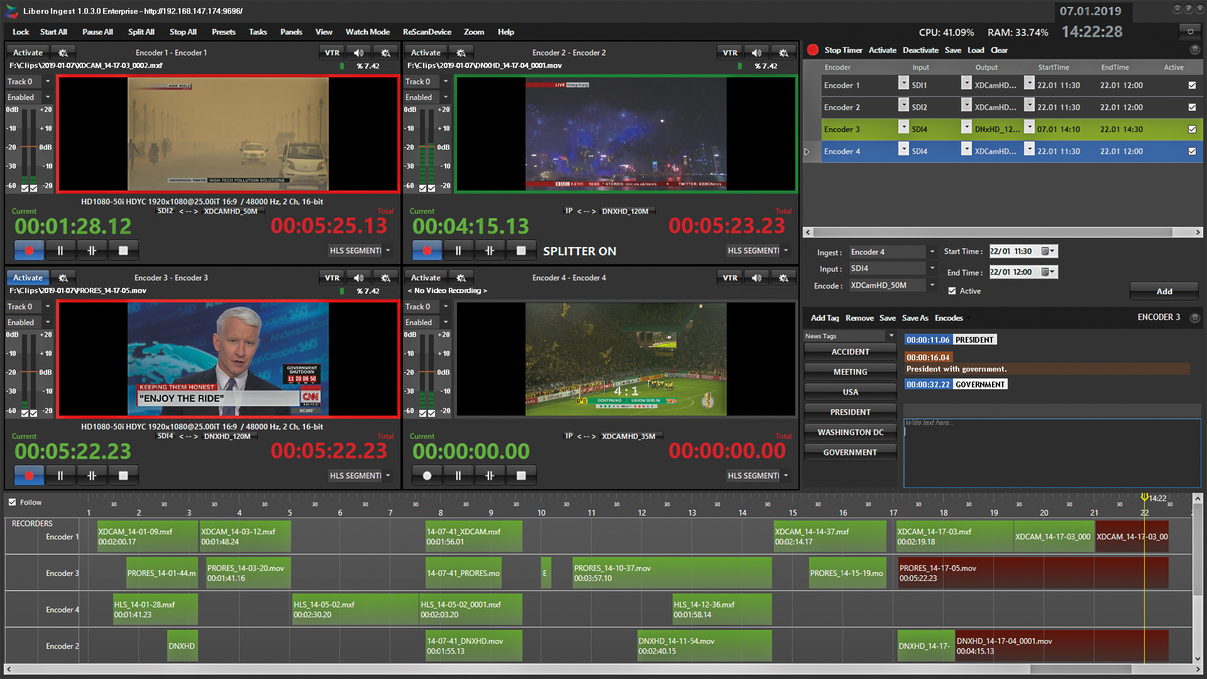
Task: Stop Encoder 2 recording
Action: (521, 250)
